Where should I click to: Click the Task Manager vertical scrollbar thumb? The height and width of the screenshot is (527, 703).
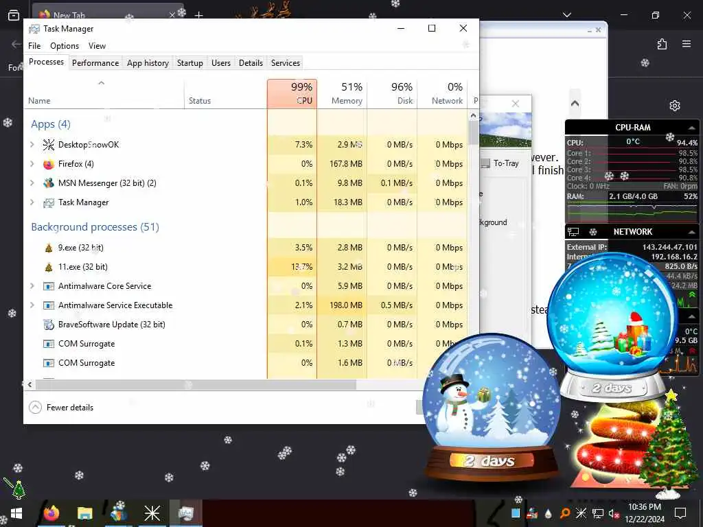473,133
